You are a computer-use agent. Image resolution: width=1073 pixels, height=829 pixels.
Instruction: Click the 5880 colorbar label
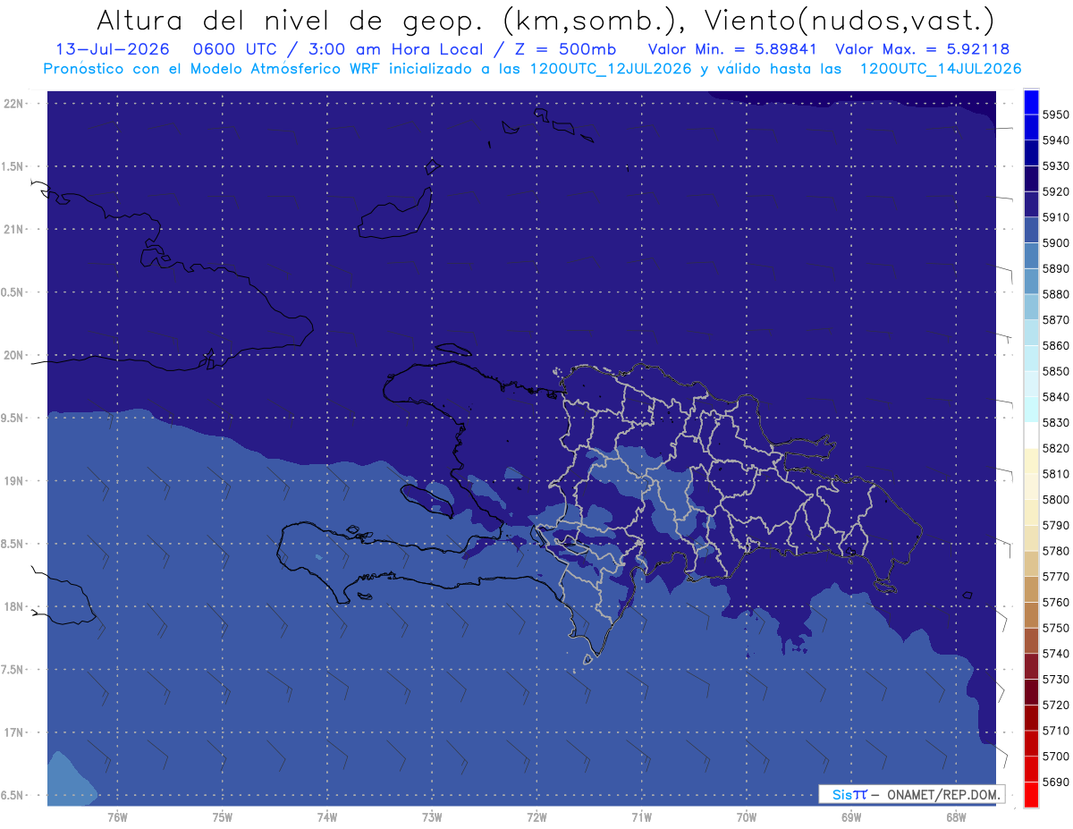tap(1055, 294)
